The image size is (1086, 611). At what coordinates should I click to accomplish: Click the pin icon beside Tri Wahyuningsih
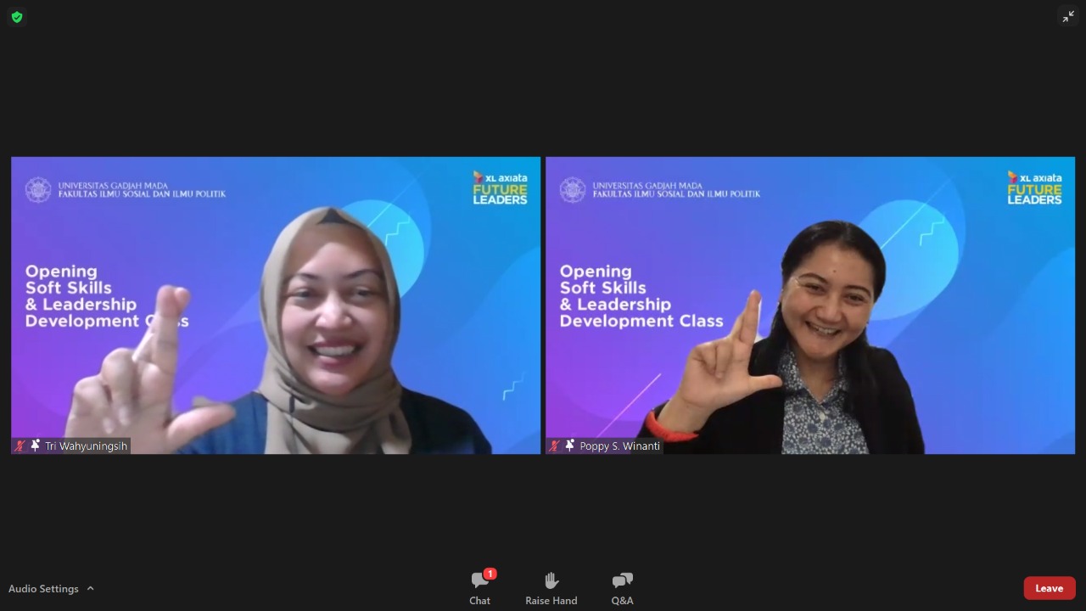coord(35,446)
